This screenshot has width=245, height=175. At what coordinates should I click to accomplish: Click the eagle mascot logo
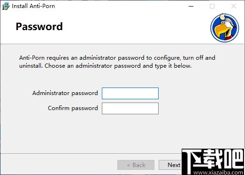tap(225, 28)
